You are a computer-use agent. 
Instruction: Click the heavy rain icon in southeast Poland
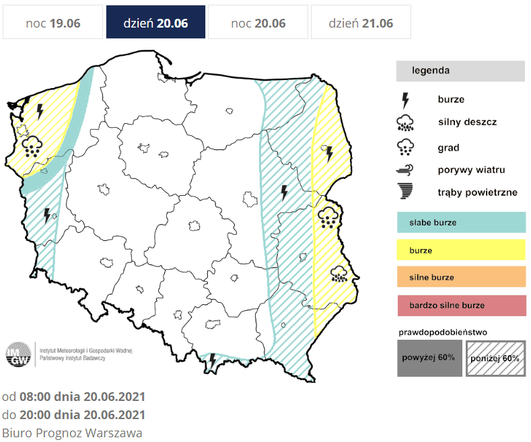point(339,274)
